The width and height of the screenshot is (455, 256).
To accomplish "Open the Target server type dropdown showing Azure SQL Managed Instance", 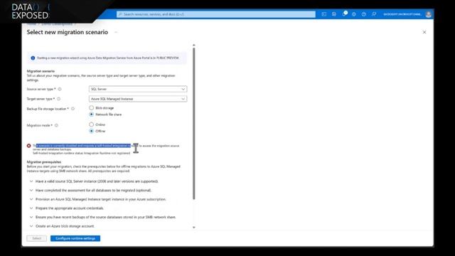I will [138, 99].
